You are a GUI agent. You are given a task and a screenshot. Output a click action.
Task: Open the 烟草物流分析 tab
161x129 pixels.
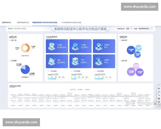tap(6, 22)
